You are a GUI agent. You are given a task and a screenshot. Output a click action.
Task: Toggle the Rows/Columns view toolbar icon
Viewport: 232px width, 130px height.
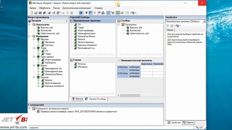(90, 13)
